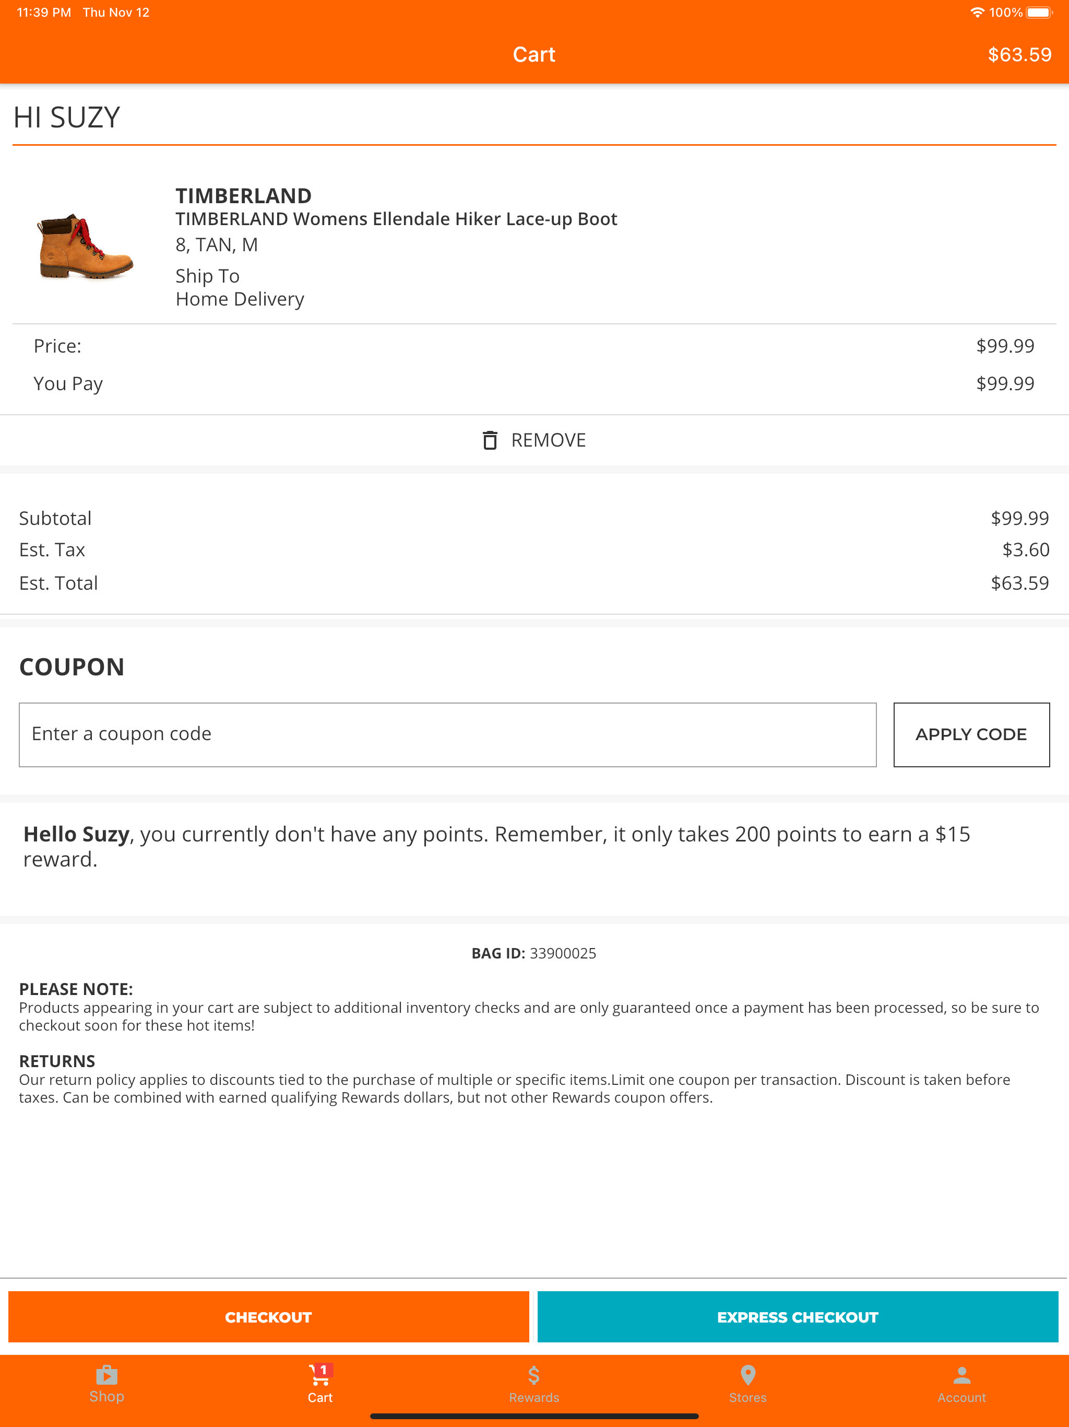
Task: Tap the Timberland boot thumbnail
Action: pyautogui.click(x=85, y=247)
